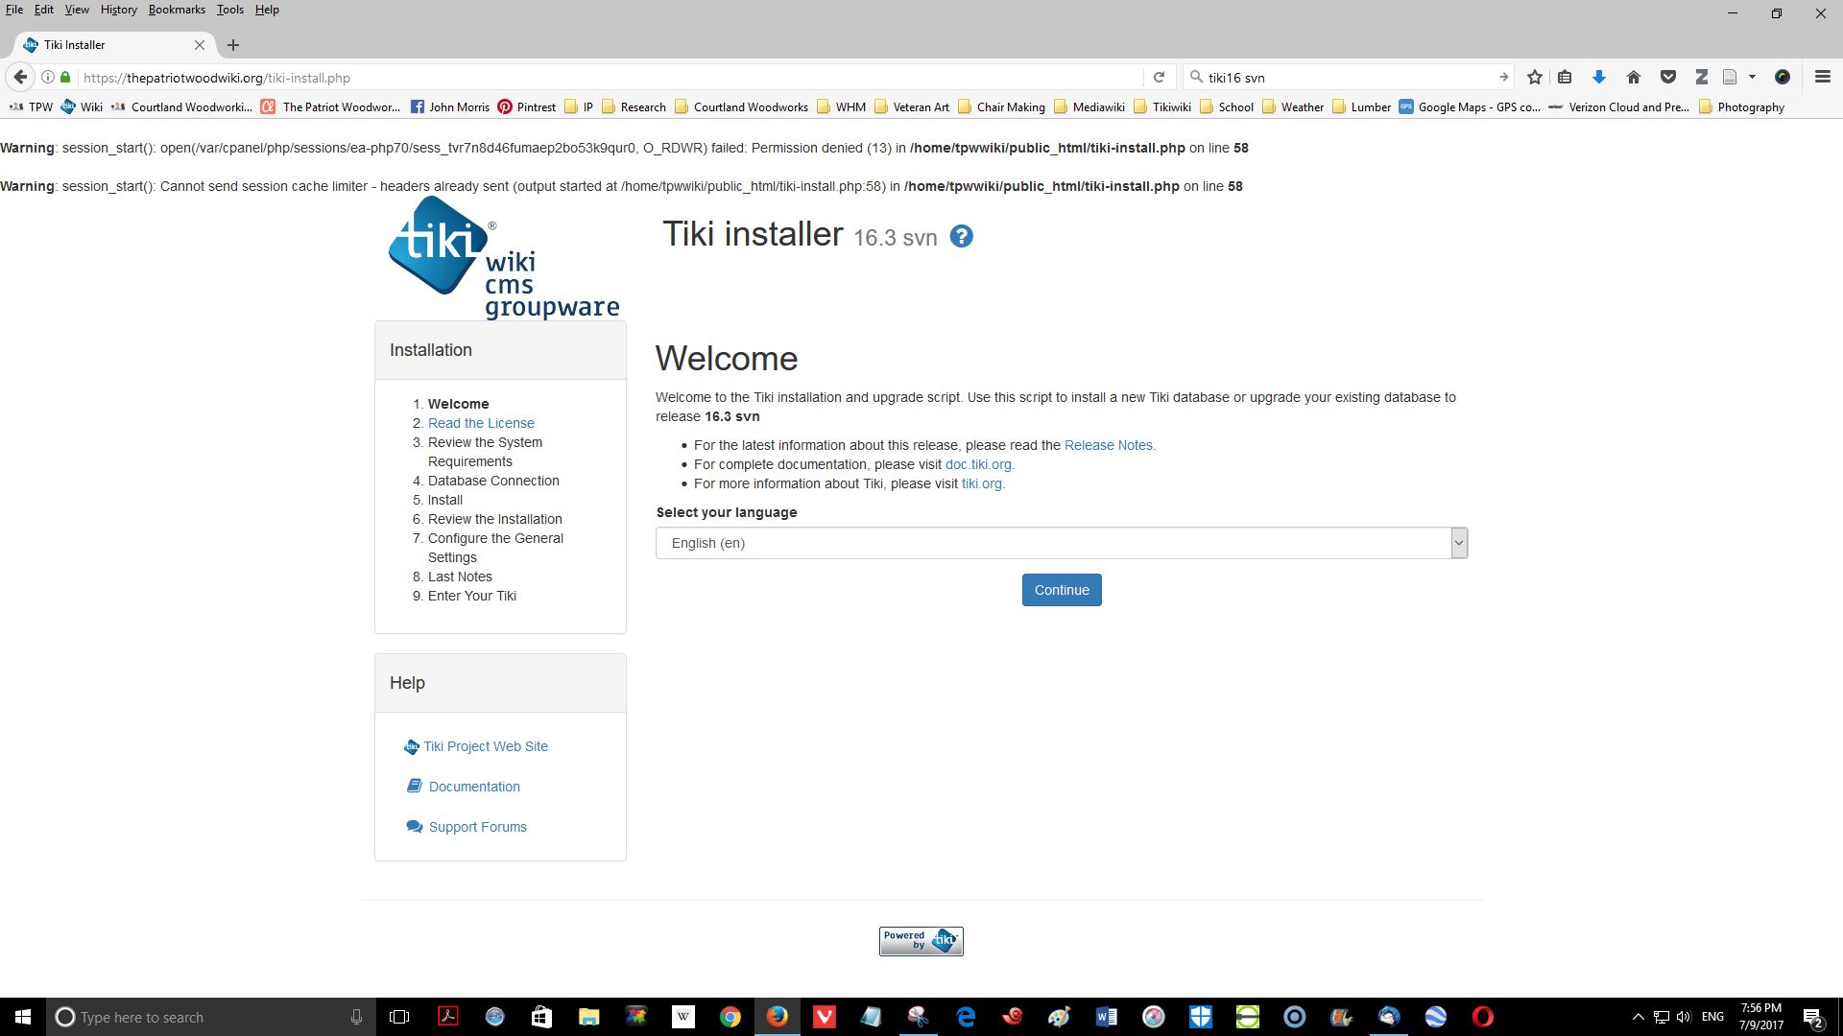The height and width of the screenshot is (1036, 1843).
Task: Open Microsoft Edge from the taskbar
Action: (966, 1017)
